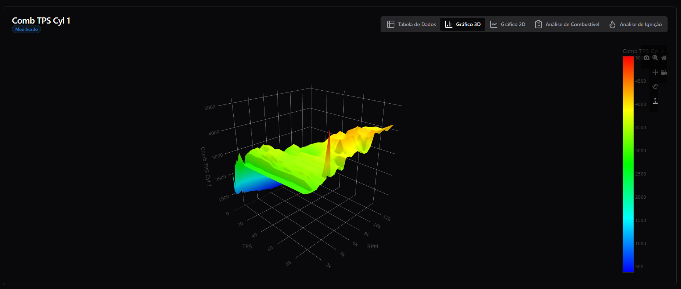Download the plot as PNG via camera icon
Screen dimensions: 681x289
647,58
